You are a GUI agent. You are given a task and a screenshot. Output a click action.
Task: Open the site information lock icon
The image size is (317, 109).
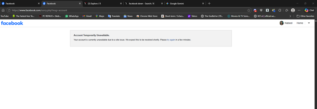[9, 10]
